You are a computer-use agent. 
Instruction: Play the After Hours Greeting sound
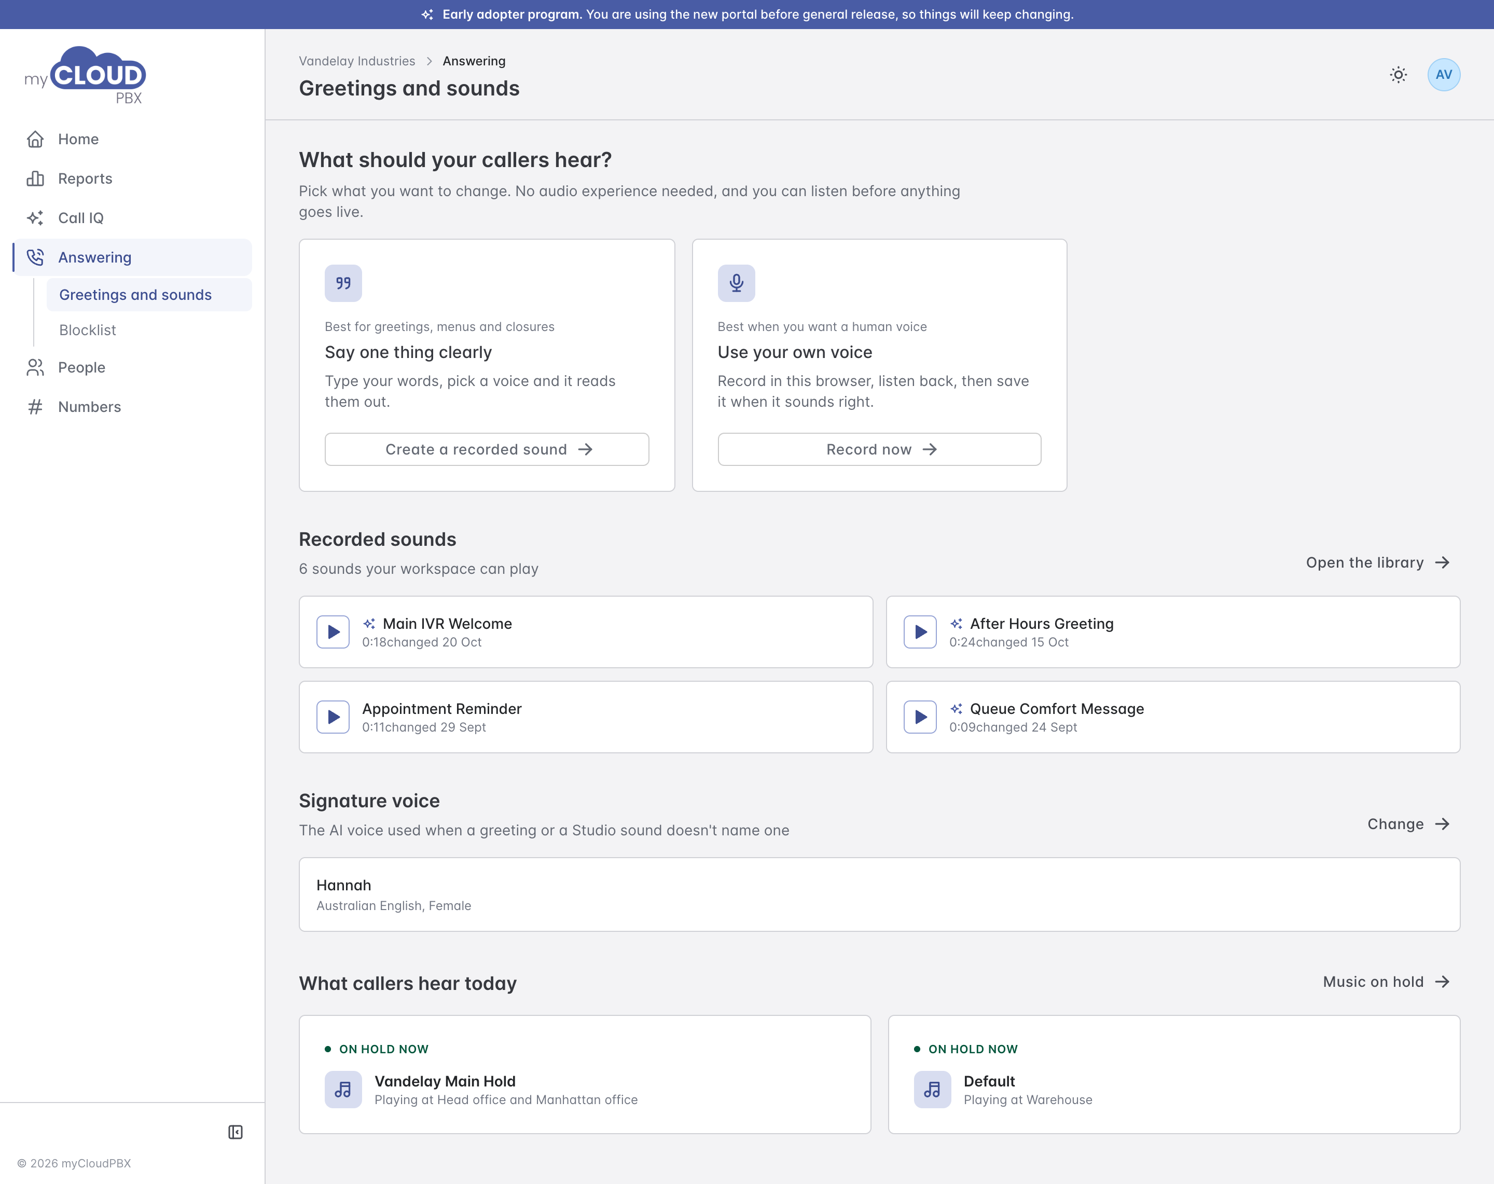tap(920, 632)
